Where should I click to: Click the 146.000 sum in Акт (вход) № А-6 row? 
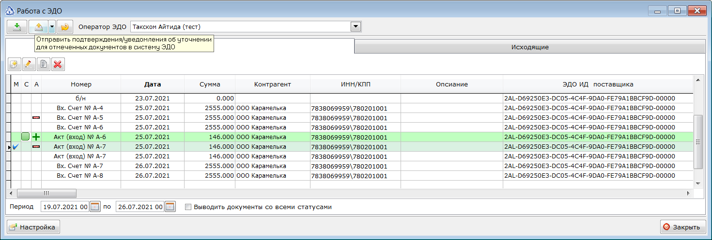pyautogui.click(x=210, y=137)
